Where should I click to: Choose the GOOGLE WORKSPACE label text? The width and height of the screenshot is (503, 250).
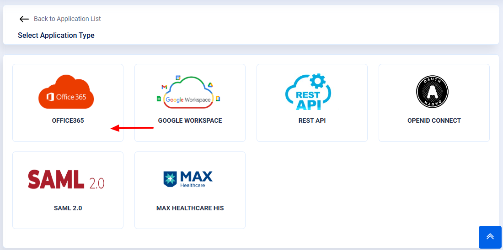click(x=190, y=121)
